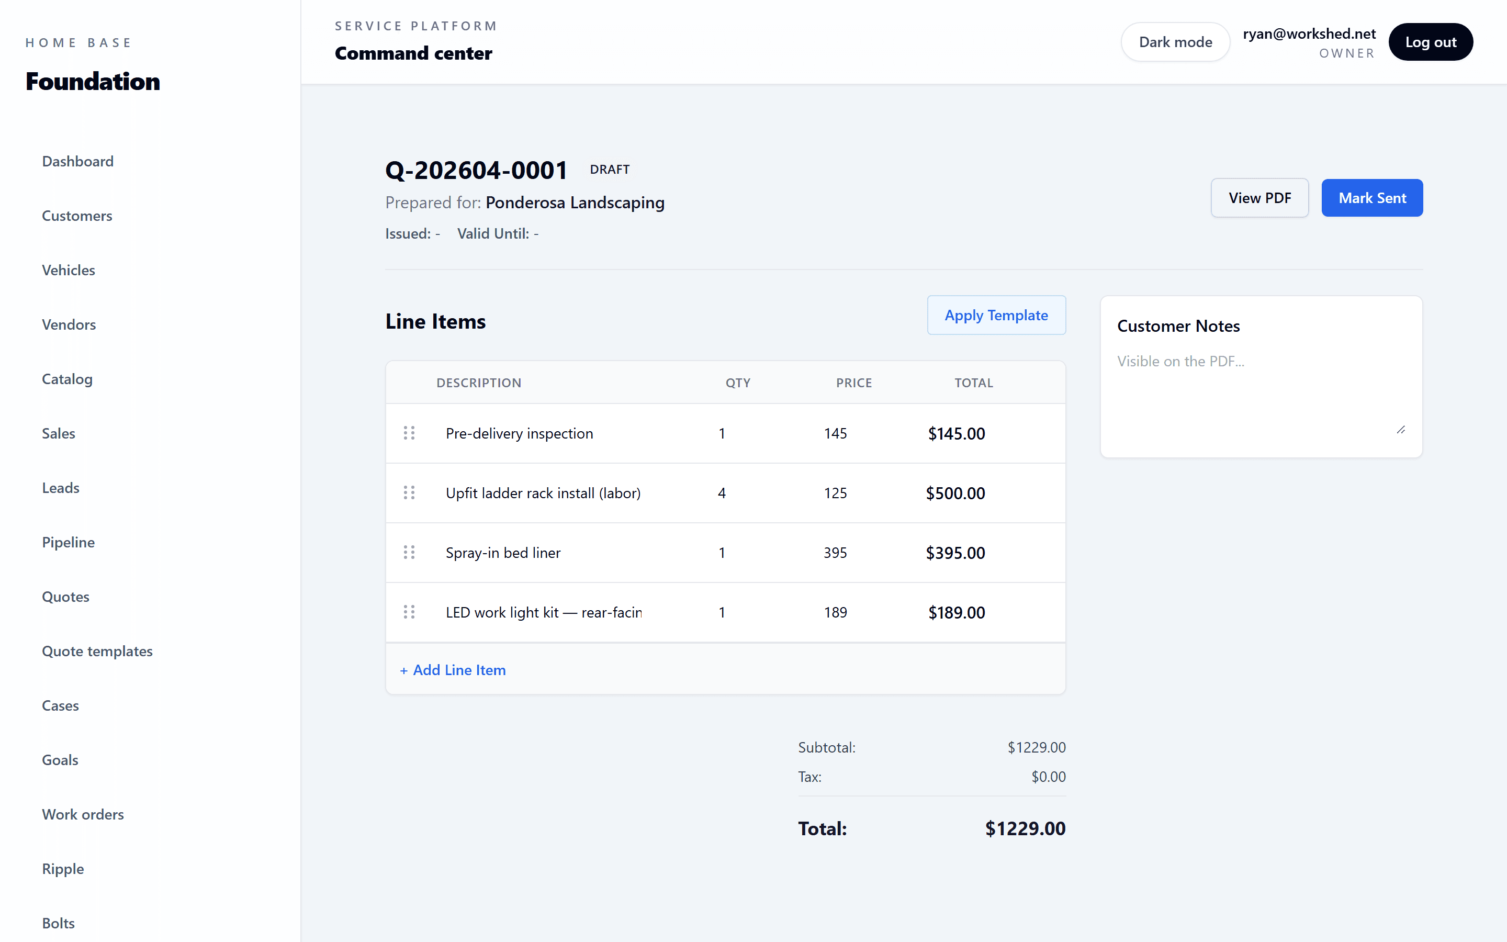Click the Mark Sent button
Screen dimensions: 1507x942
[x=1372, y=198]
